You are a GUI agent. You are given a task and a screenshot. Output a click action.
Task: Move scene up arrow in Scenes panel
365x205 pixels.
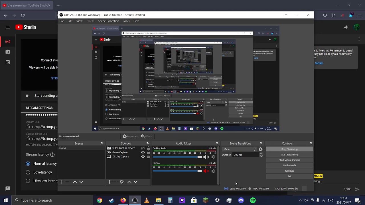[x=75, y=182]
